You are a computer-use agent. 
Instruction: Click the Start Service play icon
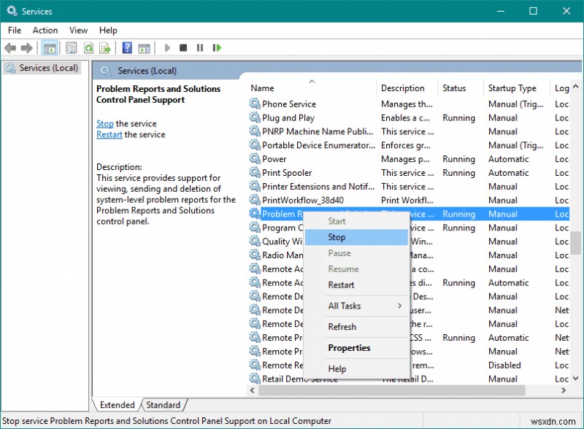tap(167, 47)
